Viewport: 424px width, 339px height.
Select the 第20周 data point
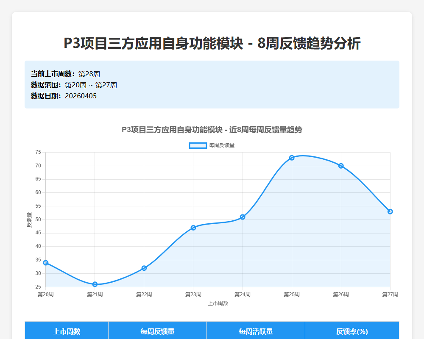(46, 263)
